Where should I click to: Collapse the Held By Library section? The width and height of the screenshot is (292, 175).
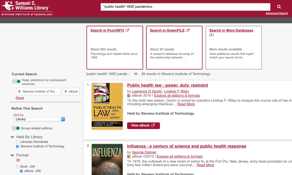pos(12,137)
